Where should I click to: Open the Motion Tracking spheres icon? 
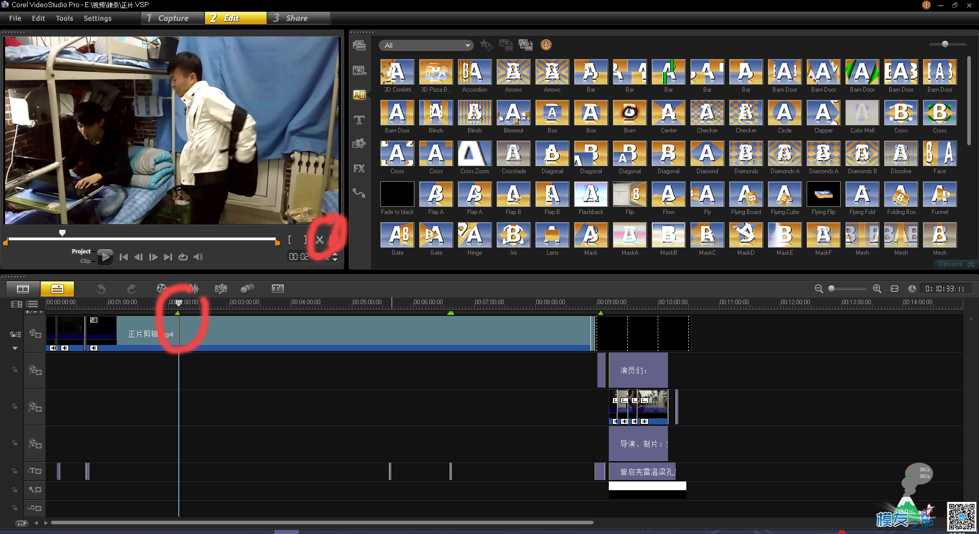[x=247, y=289]
